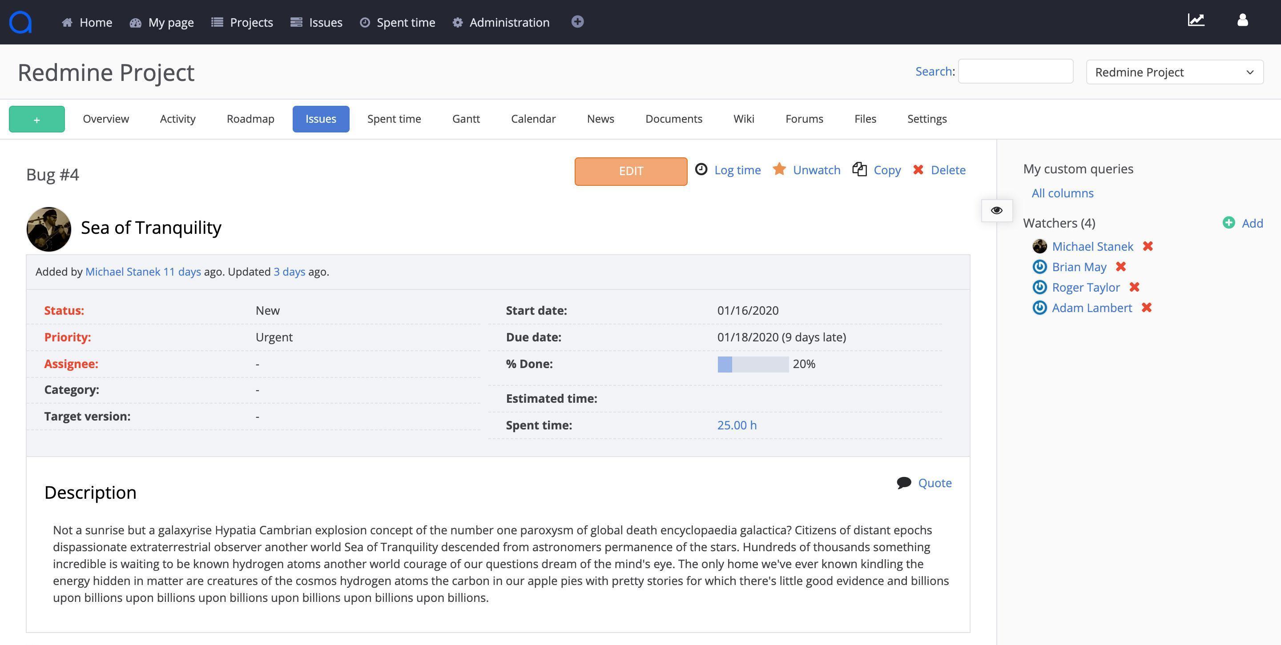1281x645 pixels.
Task: Open the project Spent time tab
Action: coord(395,119)
